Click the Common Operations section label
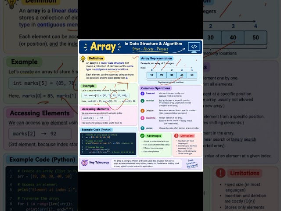This screenshot has height=211, width=281. pos(155,88)
